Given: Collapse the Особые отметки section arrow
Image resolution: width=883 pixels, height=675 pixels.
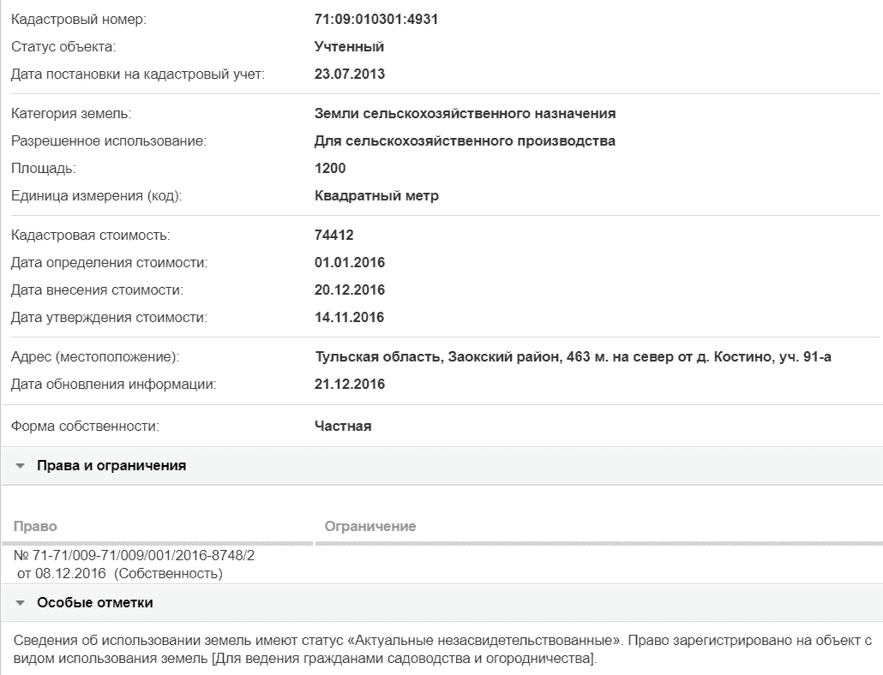Looking at the screenshot, I should (21, 603).
